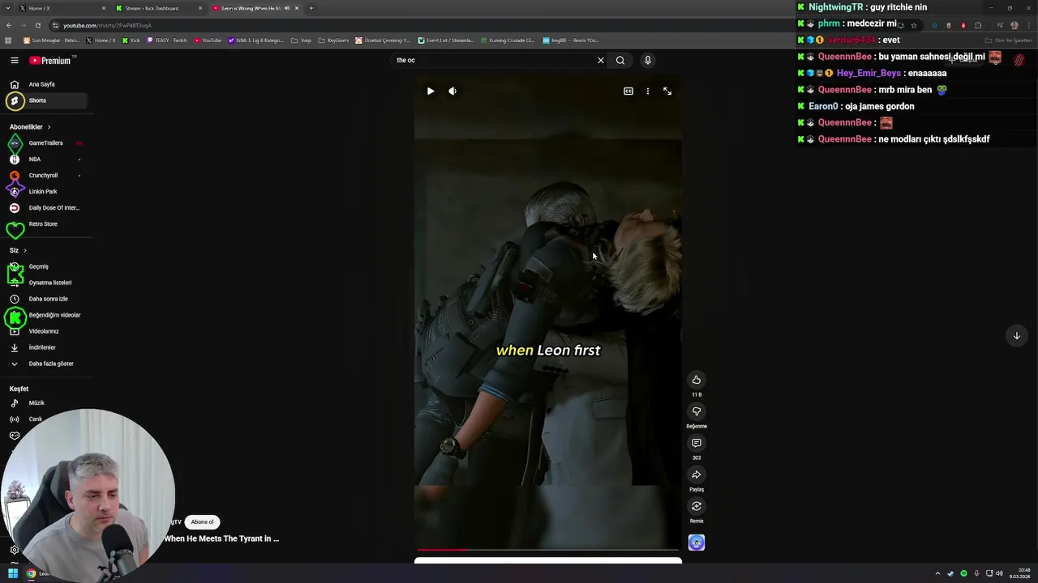This screenshot has height=583, width=1038.
Task: Open the Extensions puzzle icon
Action: [x=978, y=25]
